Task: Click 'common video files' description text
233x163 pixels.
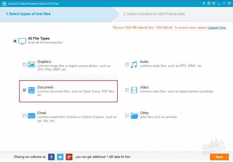Action: point(177,92)
